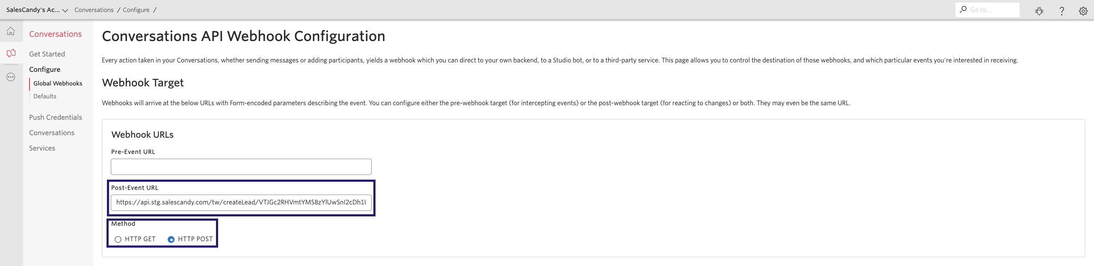Open the account settings gear icon
The width and height of the screenshot is (1094, 266).
pyautogui.click(x=1083, y=10)
